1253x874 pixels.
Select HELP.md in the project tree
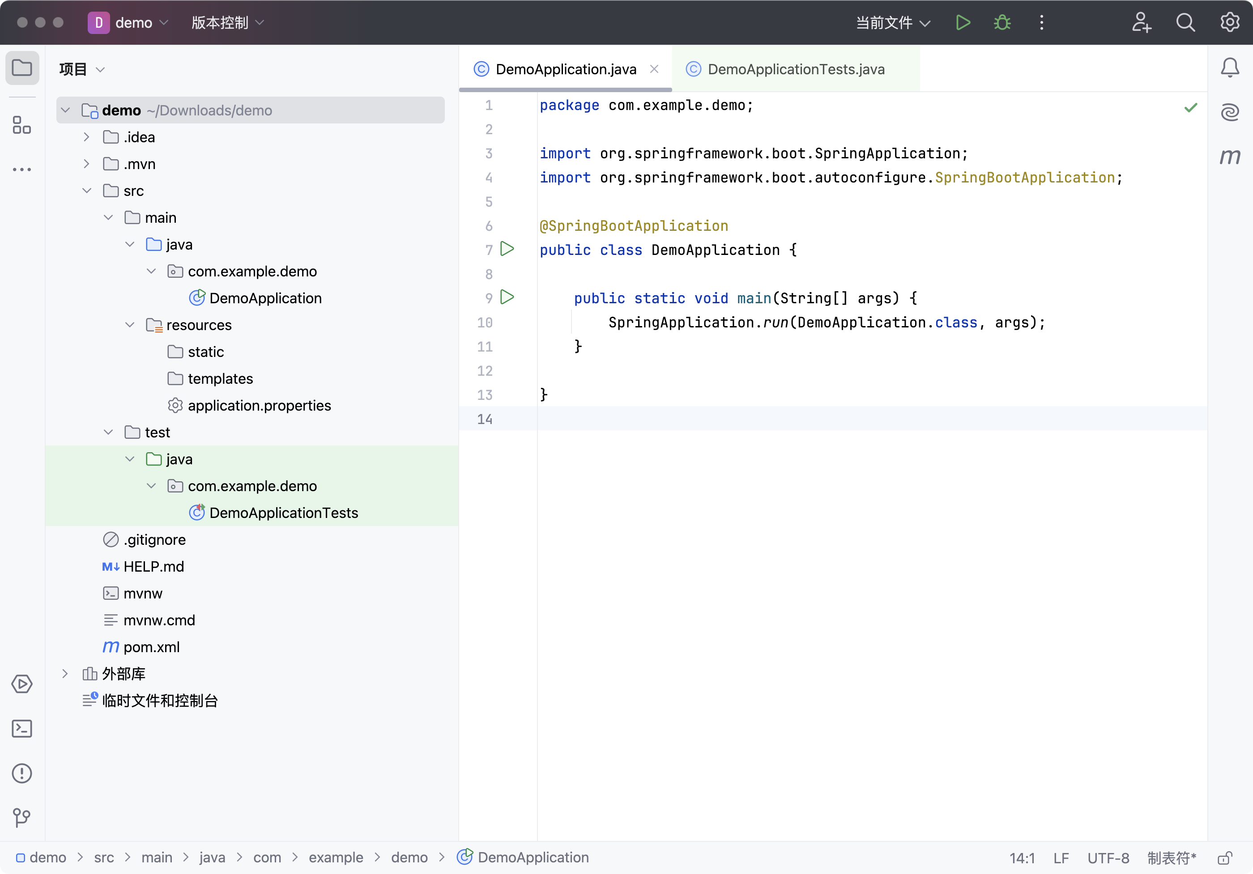(x=143, y=566)
